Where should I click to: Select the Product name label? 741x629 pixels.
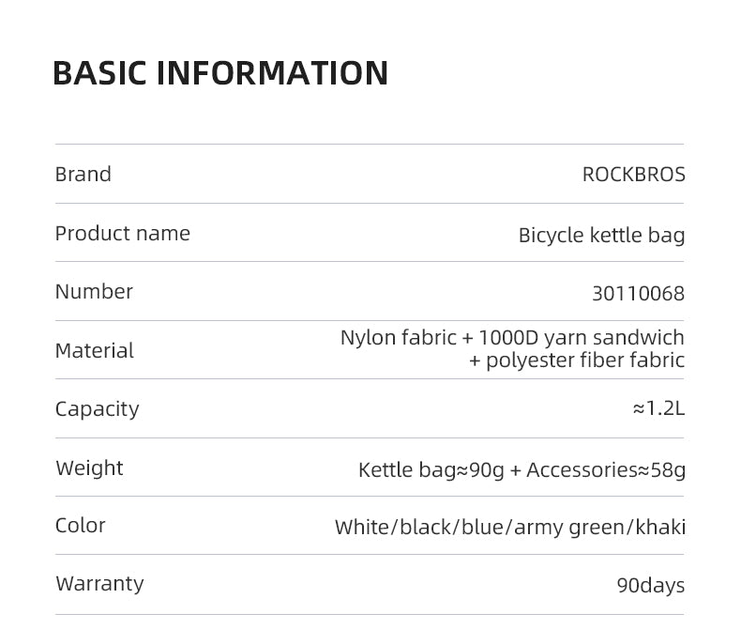tap(122, 234)
